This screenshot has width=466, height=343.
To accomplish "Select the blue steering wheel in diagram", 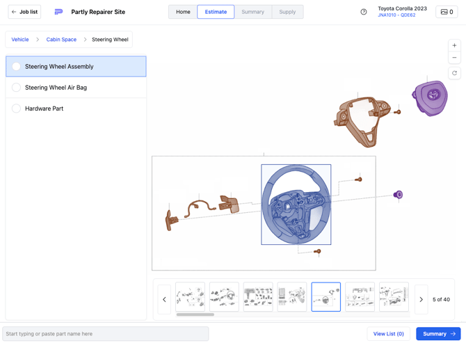I will pos(296,205).
